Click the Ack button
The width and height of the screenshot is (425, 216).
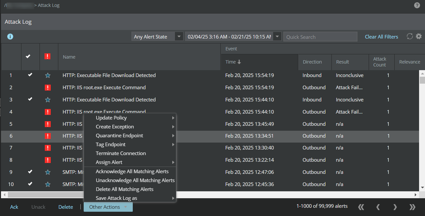pyautogui.click(x=14, y=207)
